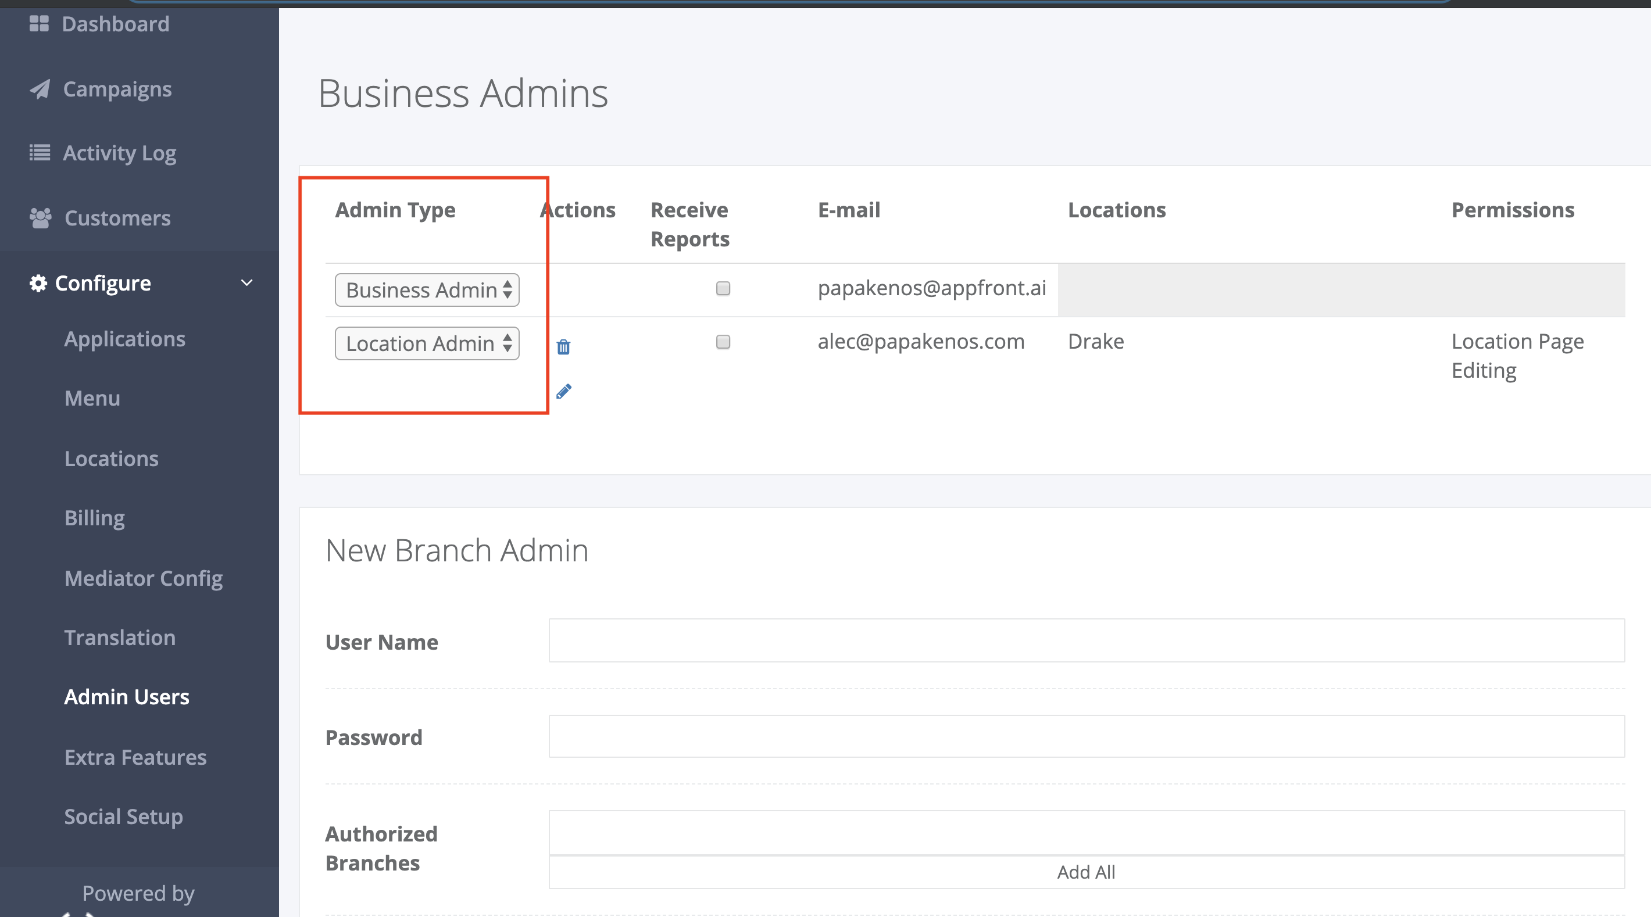1651x917 pixels.
Task: Click the Permissions column header
Action: pyautogui.click(x=1513, y=210)
